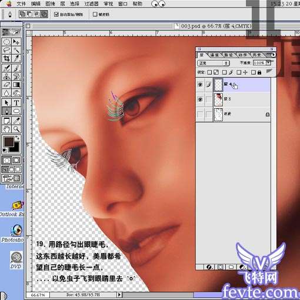
Task: Choose the Type (T) tool
Action: coord(16,102)
